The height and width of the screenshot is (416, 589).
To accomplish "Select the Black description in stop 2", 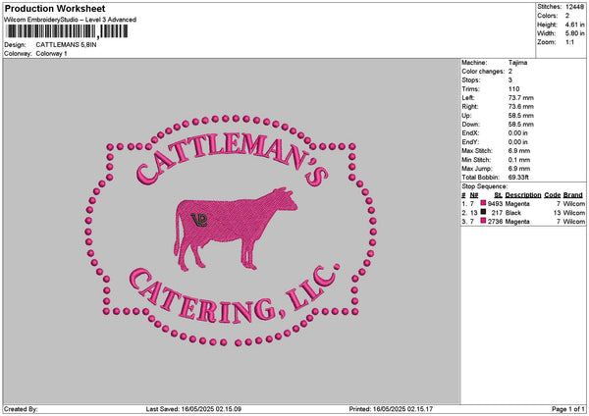I will pos(513,213).
